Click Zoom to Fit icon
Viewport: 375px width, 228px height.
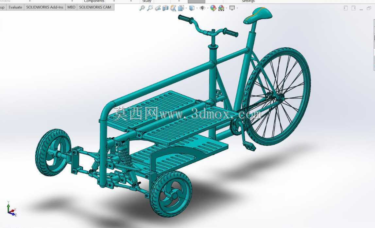pyautogui.click(x=142, y=8)
